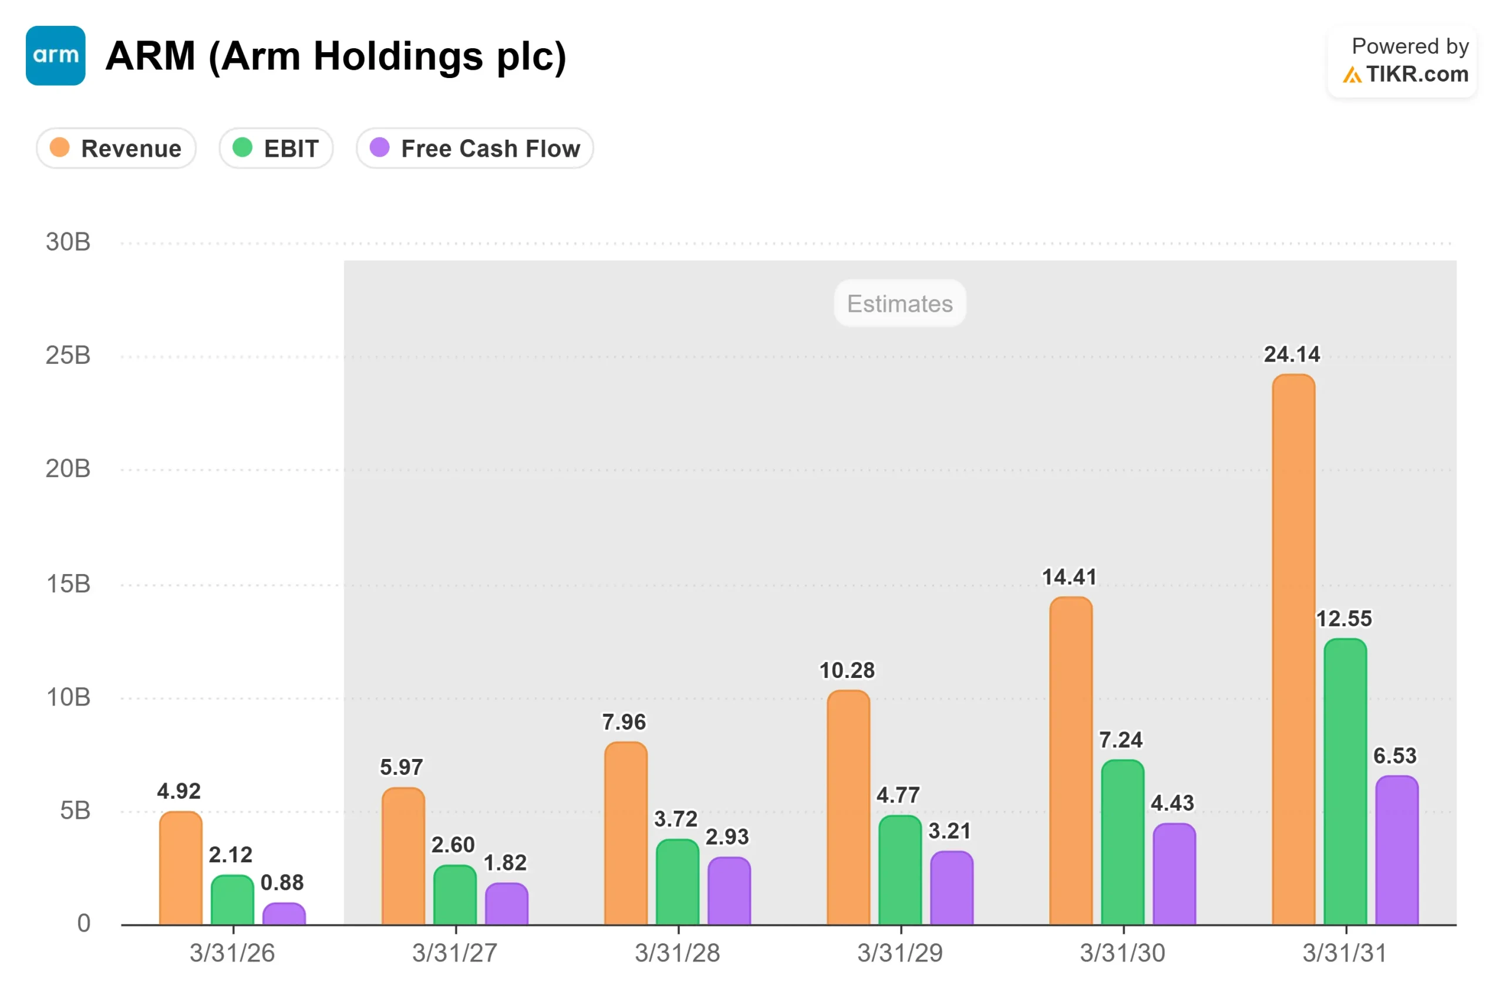1503x1002 pixels.
Task: Click the TIKR.com triangle logo icon
Action: click(1352, 75)
